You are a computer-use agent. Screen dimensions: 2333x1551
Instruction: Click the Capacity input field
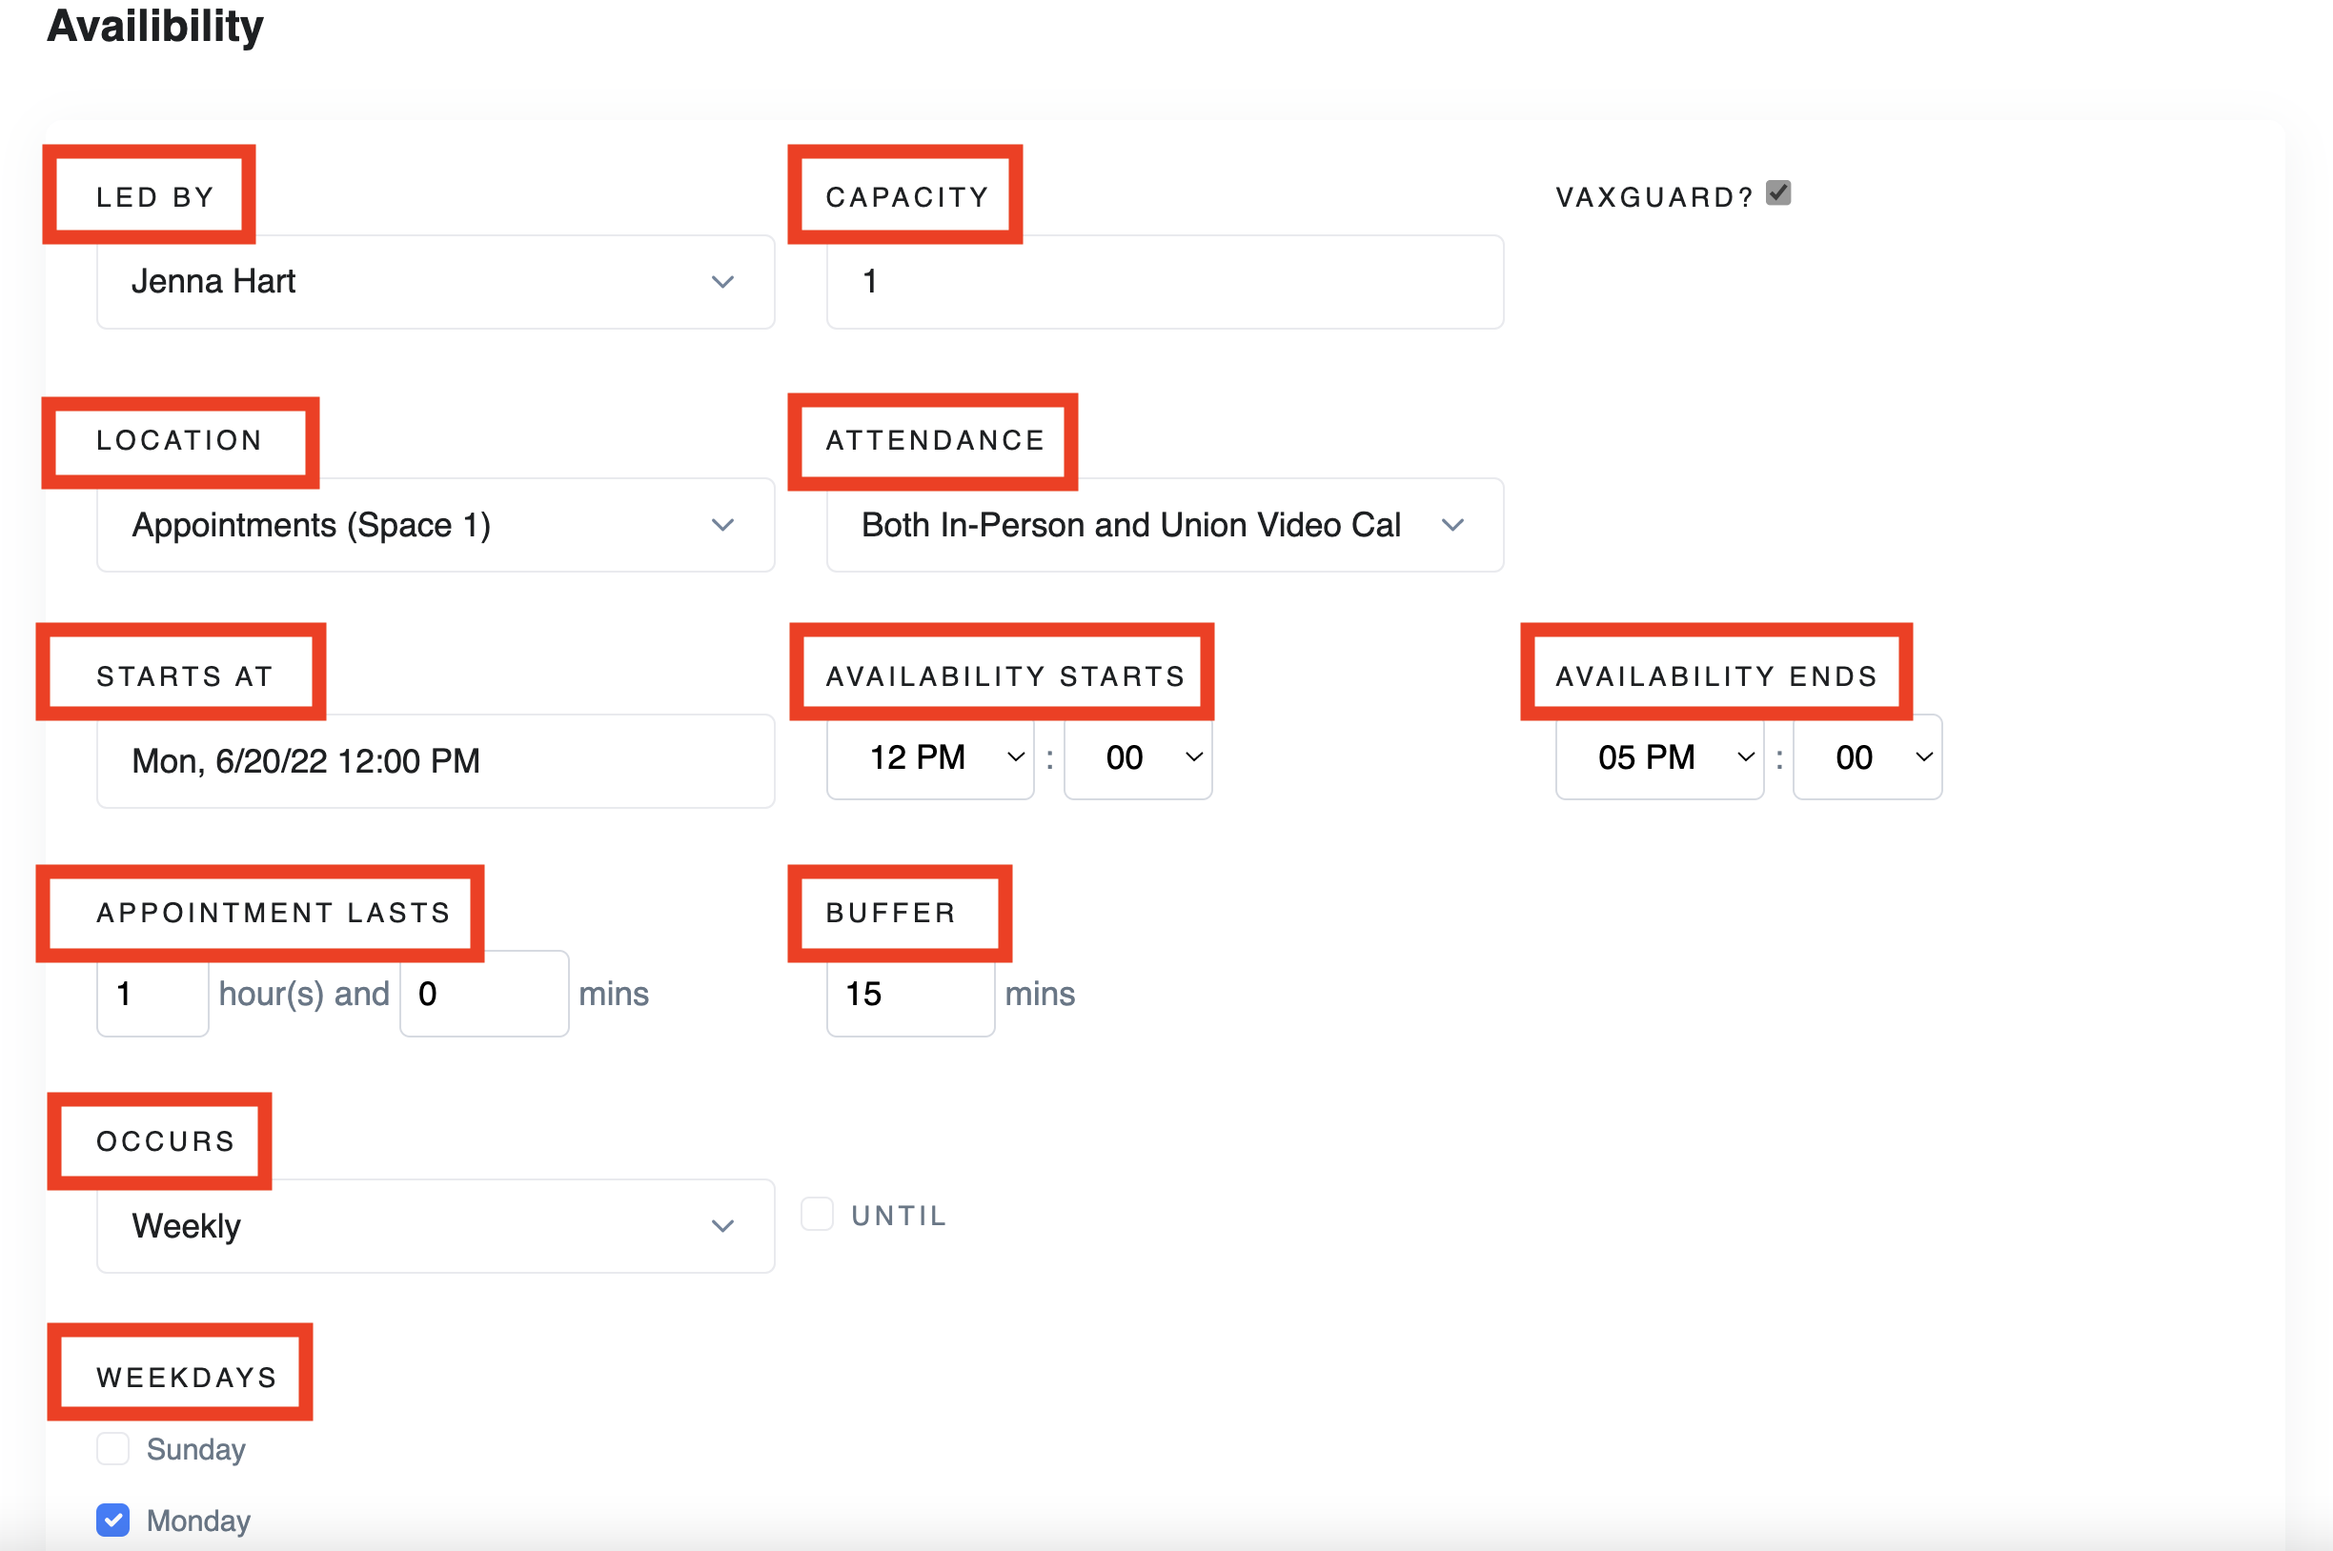[1166, 282]
